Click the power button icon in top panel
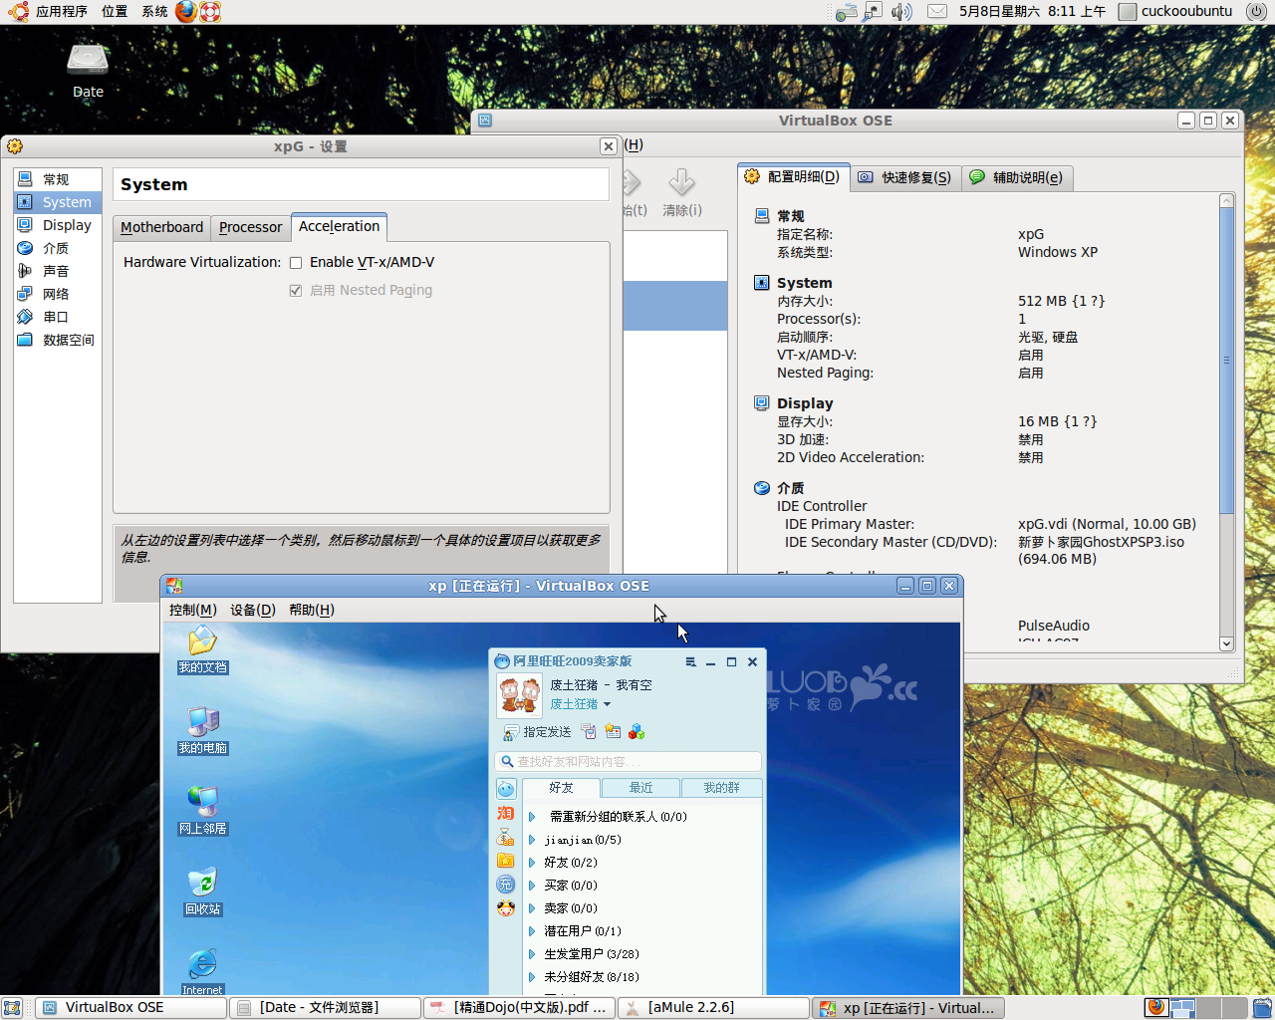Viewport: 1275px width, 1020px height. click(1255, 12)
